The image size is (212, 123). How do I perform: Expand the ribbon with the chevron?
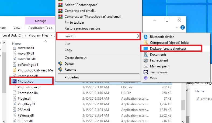(x=176, y=27)
